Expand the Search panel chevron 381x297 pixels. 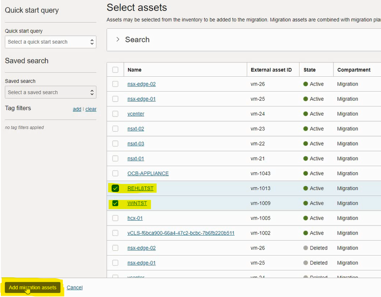coord(118,39)
